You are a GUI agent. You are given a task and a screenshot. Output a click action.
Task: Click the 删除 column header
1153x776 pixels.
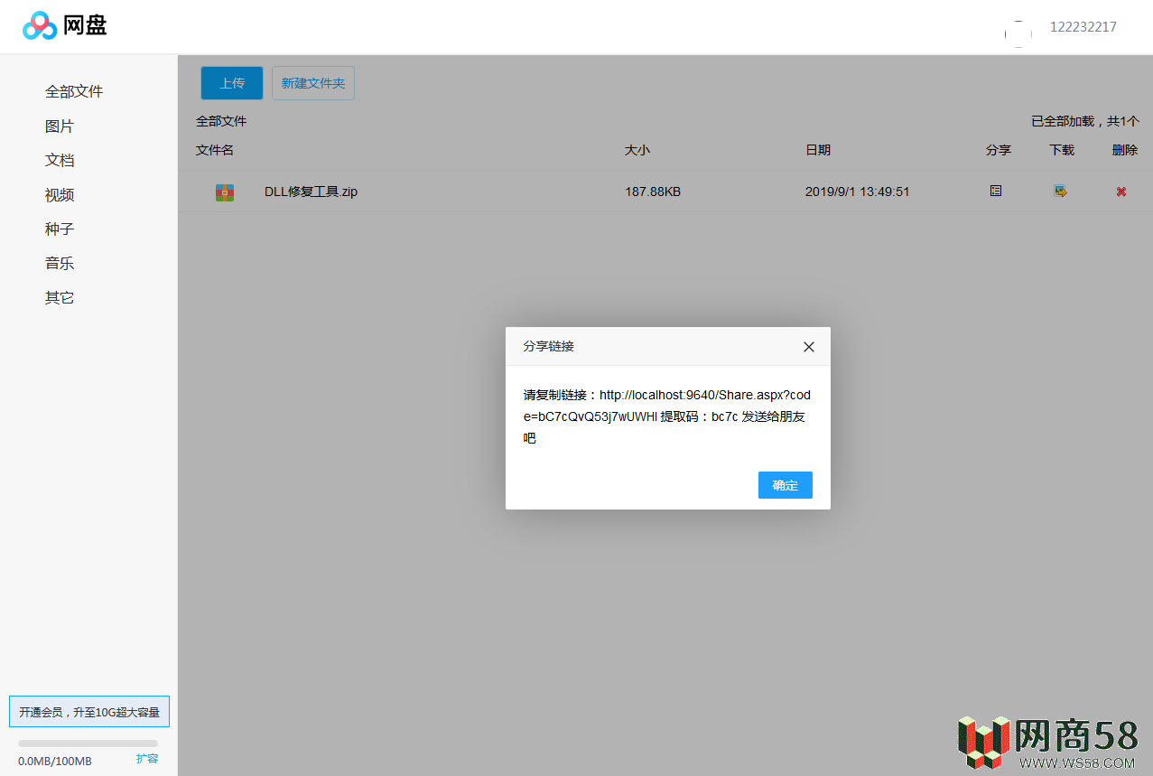(1125, 150)
